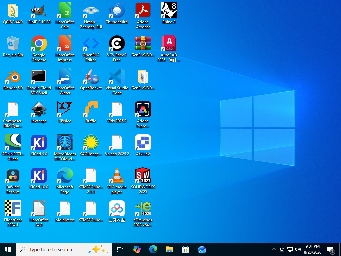Open Microsoft Edge from the taskbar
This screenshot has width=341, height=256.
pyautogui.click(x=153, y=249)
